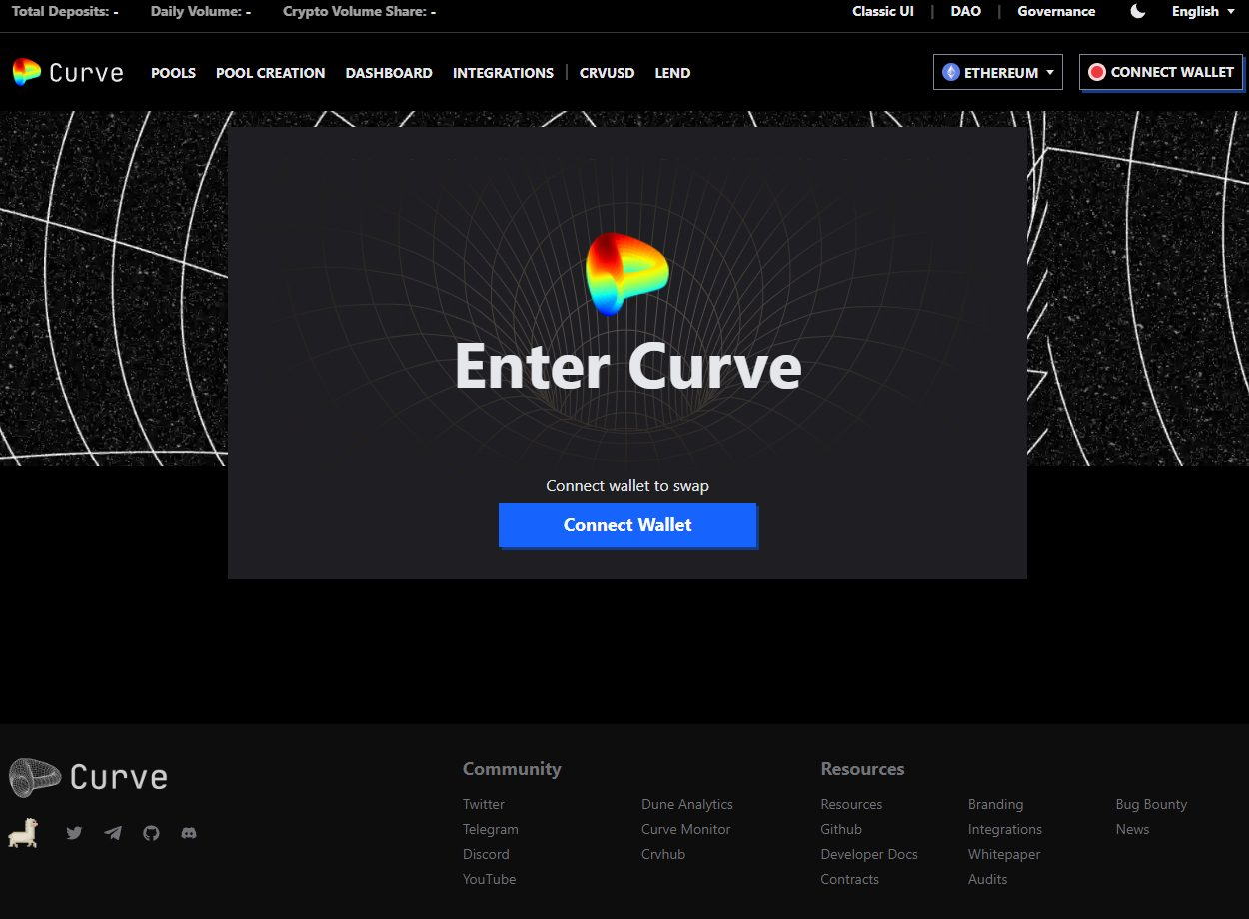Click the footer Curve wireframe logo
The height and width of the screenshot is (919, 1249).
click(x=88, y=777)
